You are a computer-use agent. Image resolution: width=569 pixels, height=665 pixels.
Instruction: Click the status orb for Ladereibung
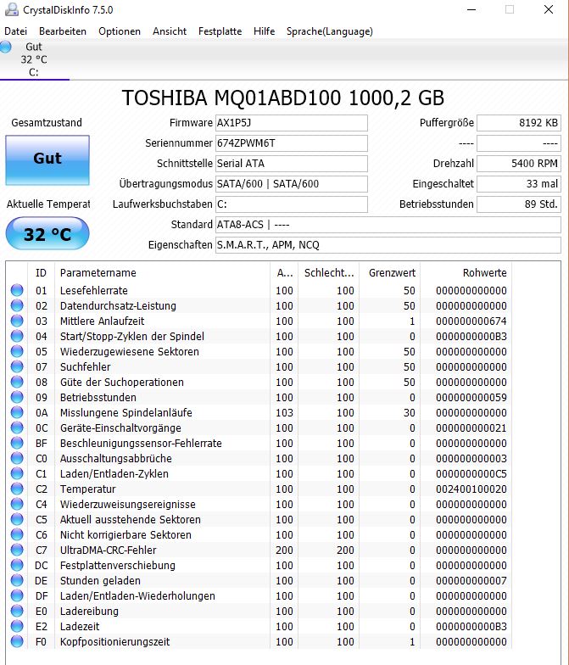click(17, 611)
